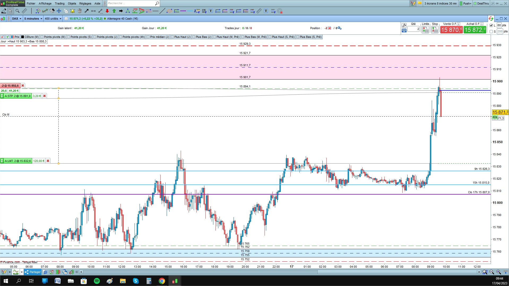
Task: Open position settings gear icon
Action: [x=340, y=28]
